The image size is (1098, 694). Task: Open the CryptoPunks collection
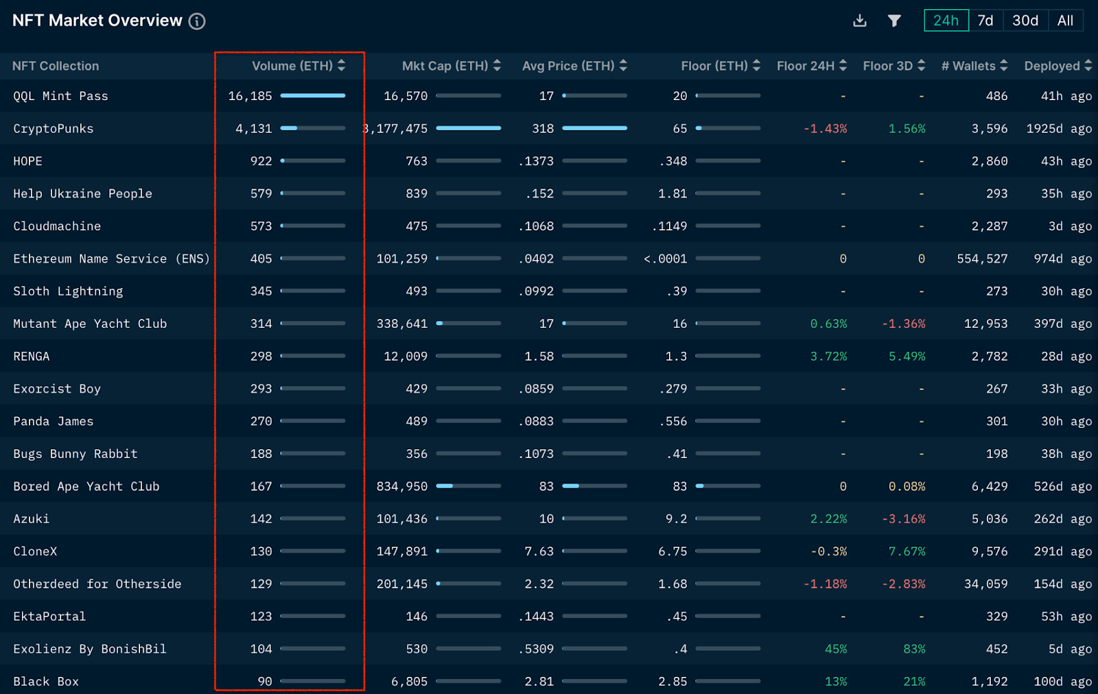coord(53,128)
